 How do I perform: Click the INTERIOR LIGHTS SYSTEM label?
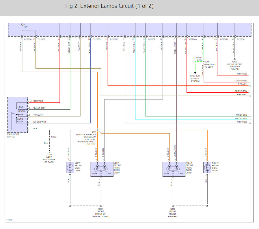coord(195,78)
